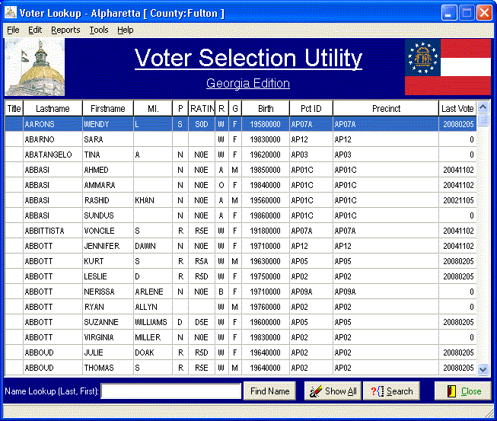The image size is (497, 421).
Task: Click the Georgia state flag image
Action: click(x=448, y=67)
